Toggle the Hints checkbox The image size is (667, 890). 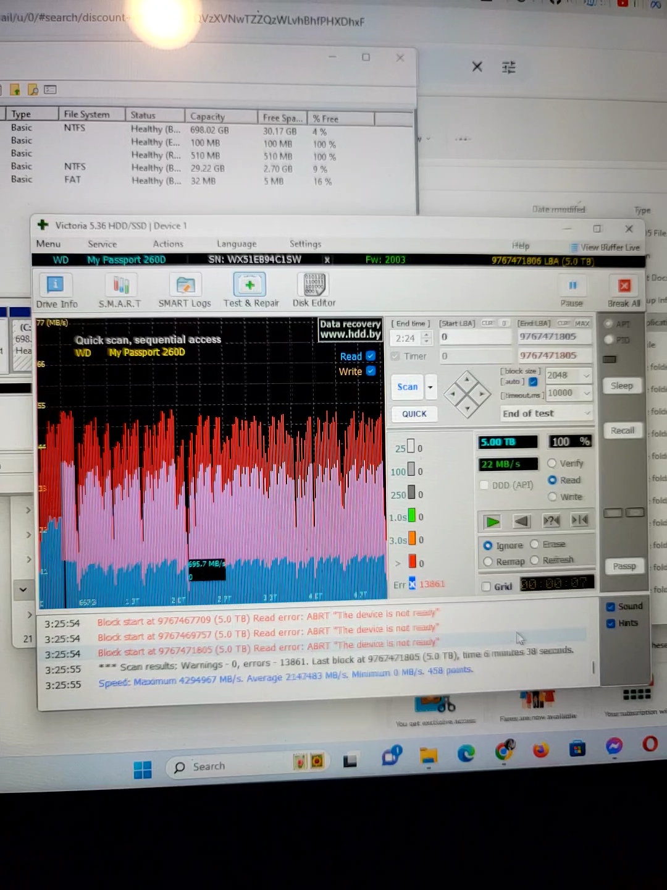click(610, 623)
